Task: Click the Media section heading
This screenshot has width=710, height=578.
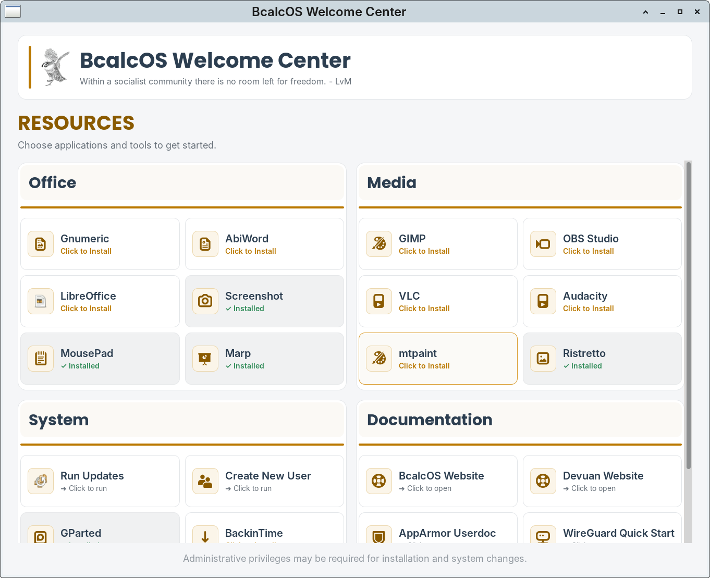Action: pyautogui.click(x=391, y=182)
